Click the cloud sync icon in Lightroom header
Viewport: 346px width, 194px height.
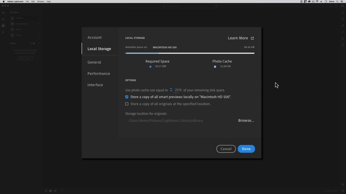click(x=342, y=6)
